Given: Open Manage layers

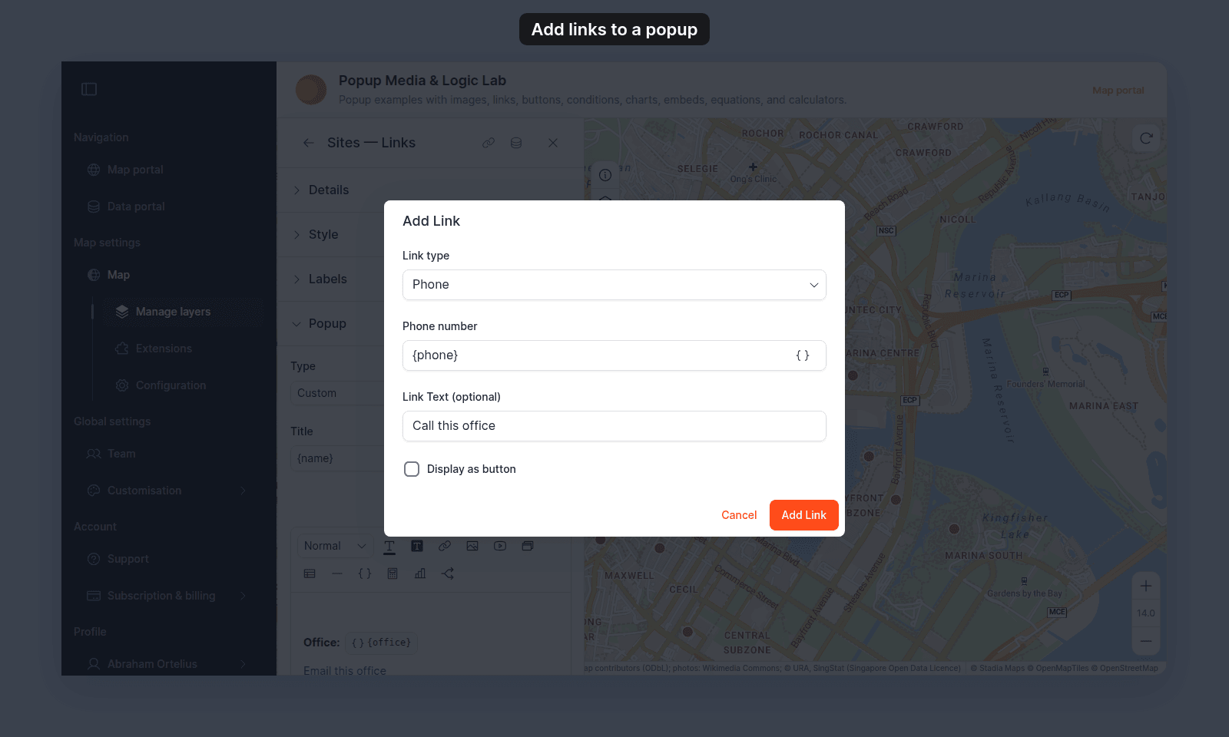Looking at the screenshot, I should [173, 312].
